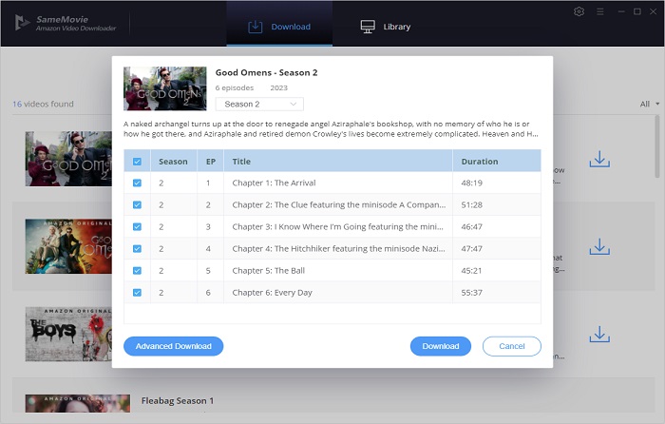Click download icon for the second Good Omens result

599,246
